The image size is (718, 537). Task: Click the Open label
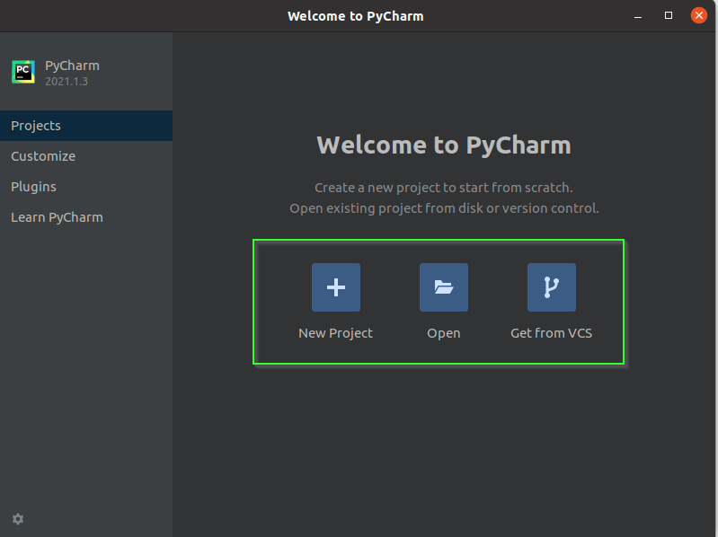[444, 333]
